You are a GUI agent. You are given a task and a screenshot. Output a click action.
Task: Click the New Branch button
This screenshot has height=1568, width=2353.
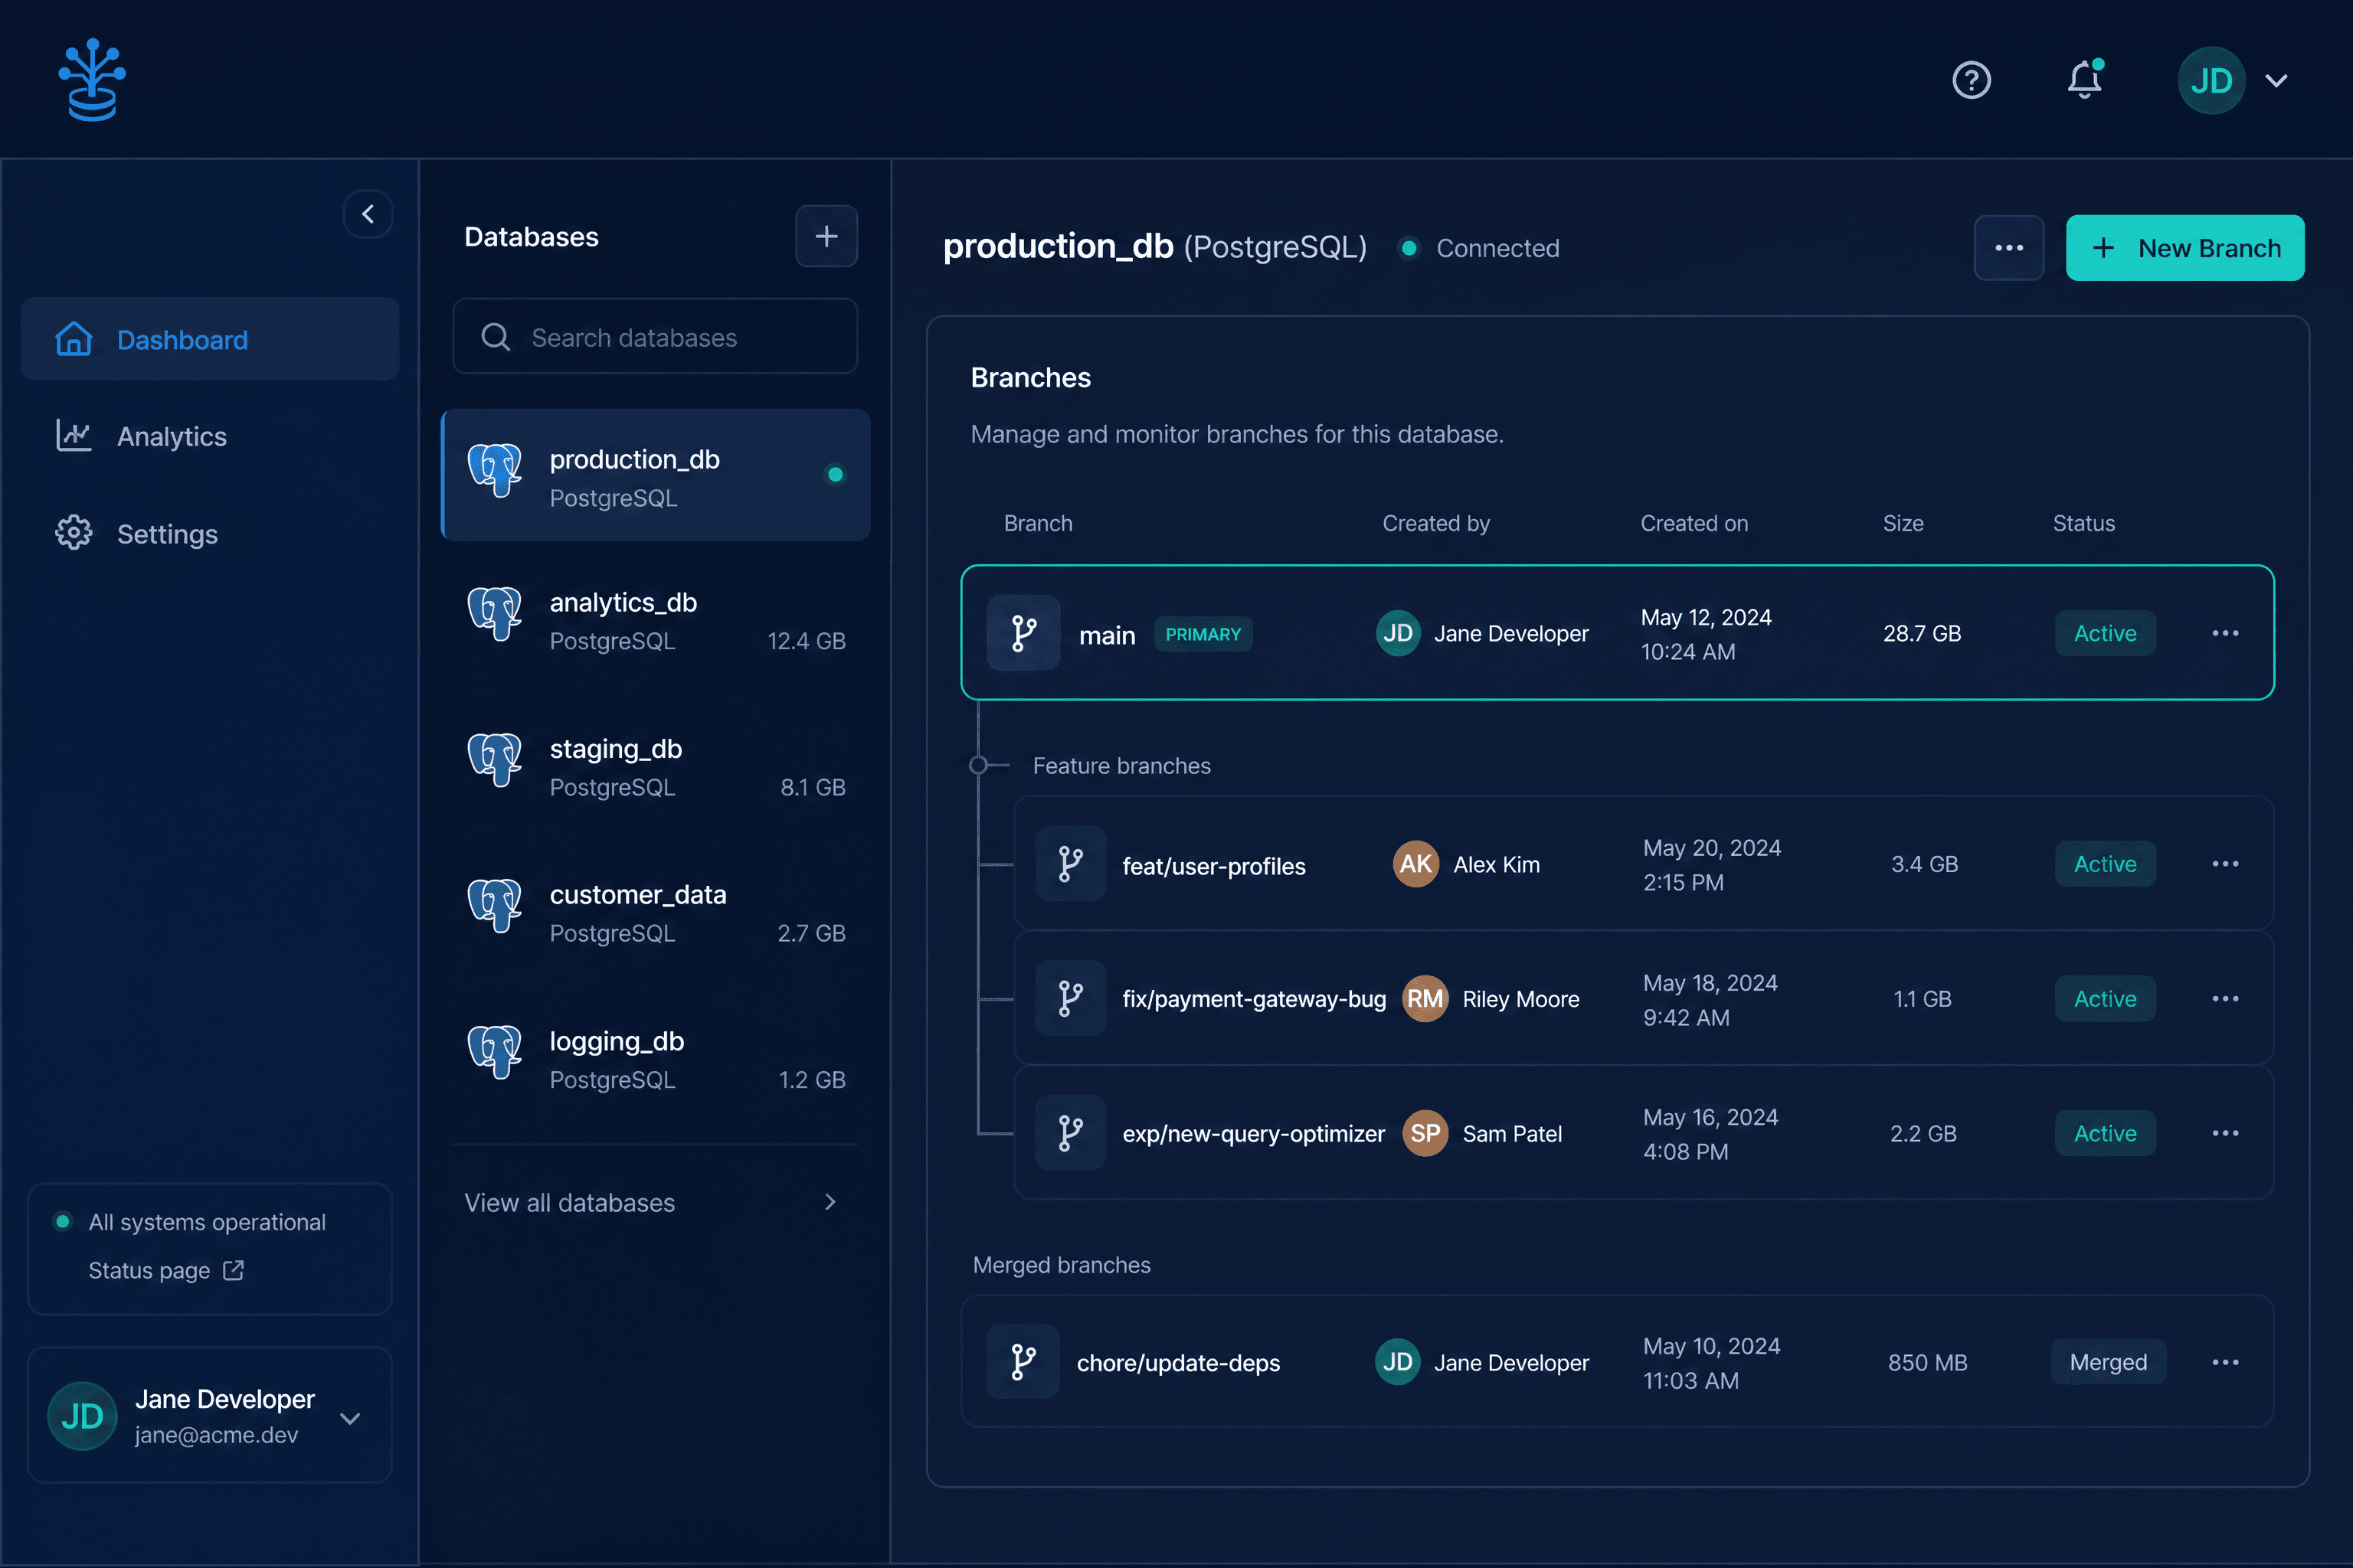tap(2185, 248)
